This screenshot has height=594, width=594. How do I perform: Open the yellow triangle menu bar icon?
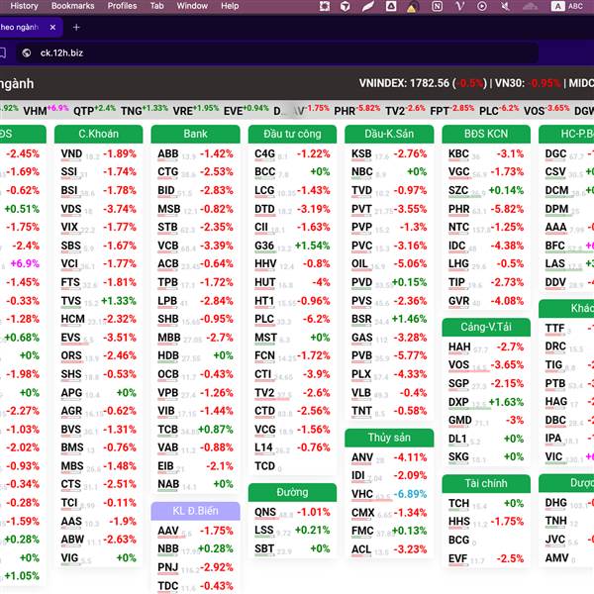click(412, 7)
